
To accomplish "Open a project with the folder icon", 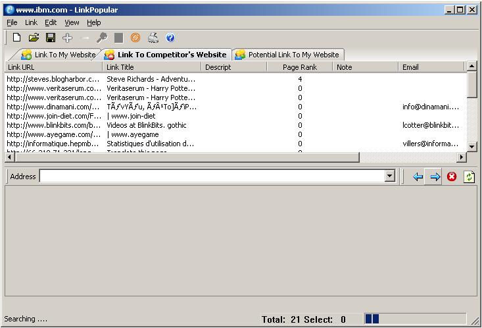I will tap(34, 38).
